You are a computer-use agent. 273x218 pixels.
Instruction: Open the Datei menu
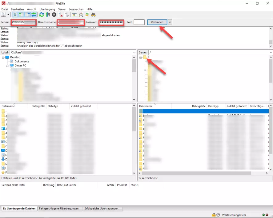click(x=5, y=9)
